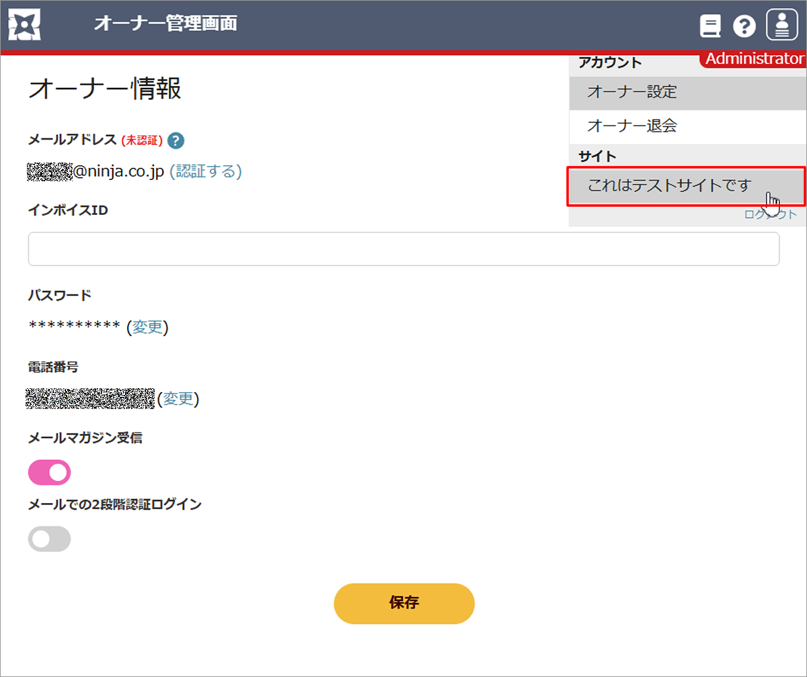Disable the メールマガジン受信 toggle
Image resolution: width=807 pixels, height=677 pixels.
click(x=49, y=472)
